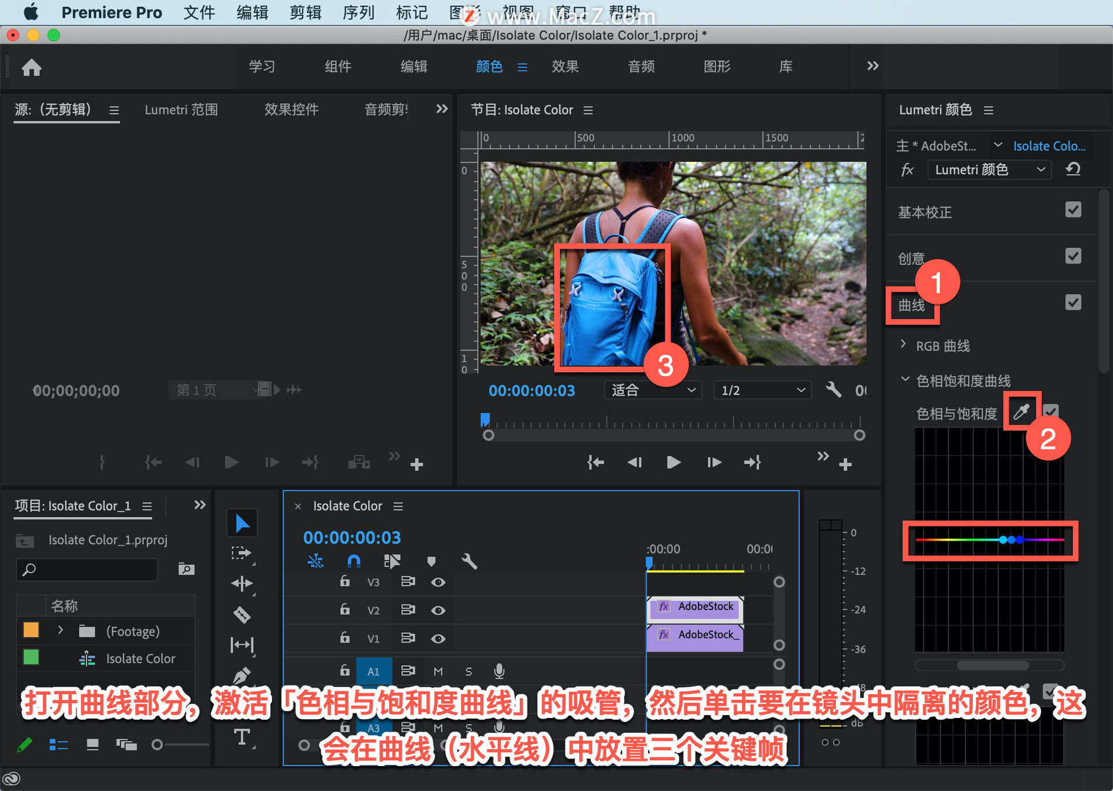Image resolution: width=1113 pixels, height=791 pixels.
Task: Open the Lumetri 范围 tab
Action: click(181, 110)
